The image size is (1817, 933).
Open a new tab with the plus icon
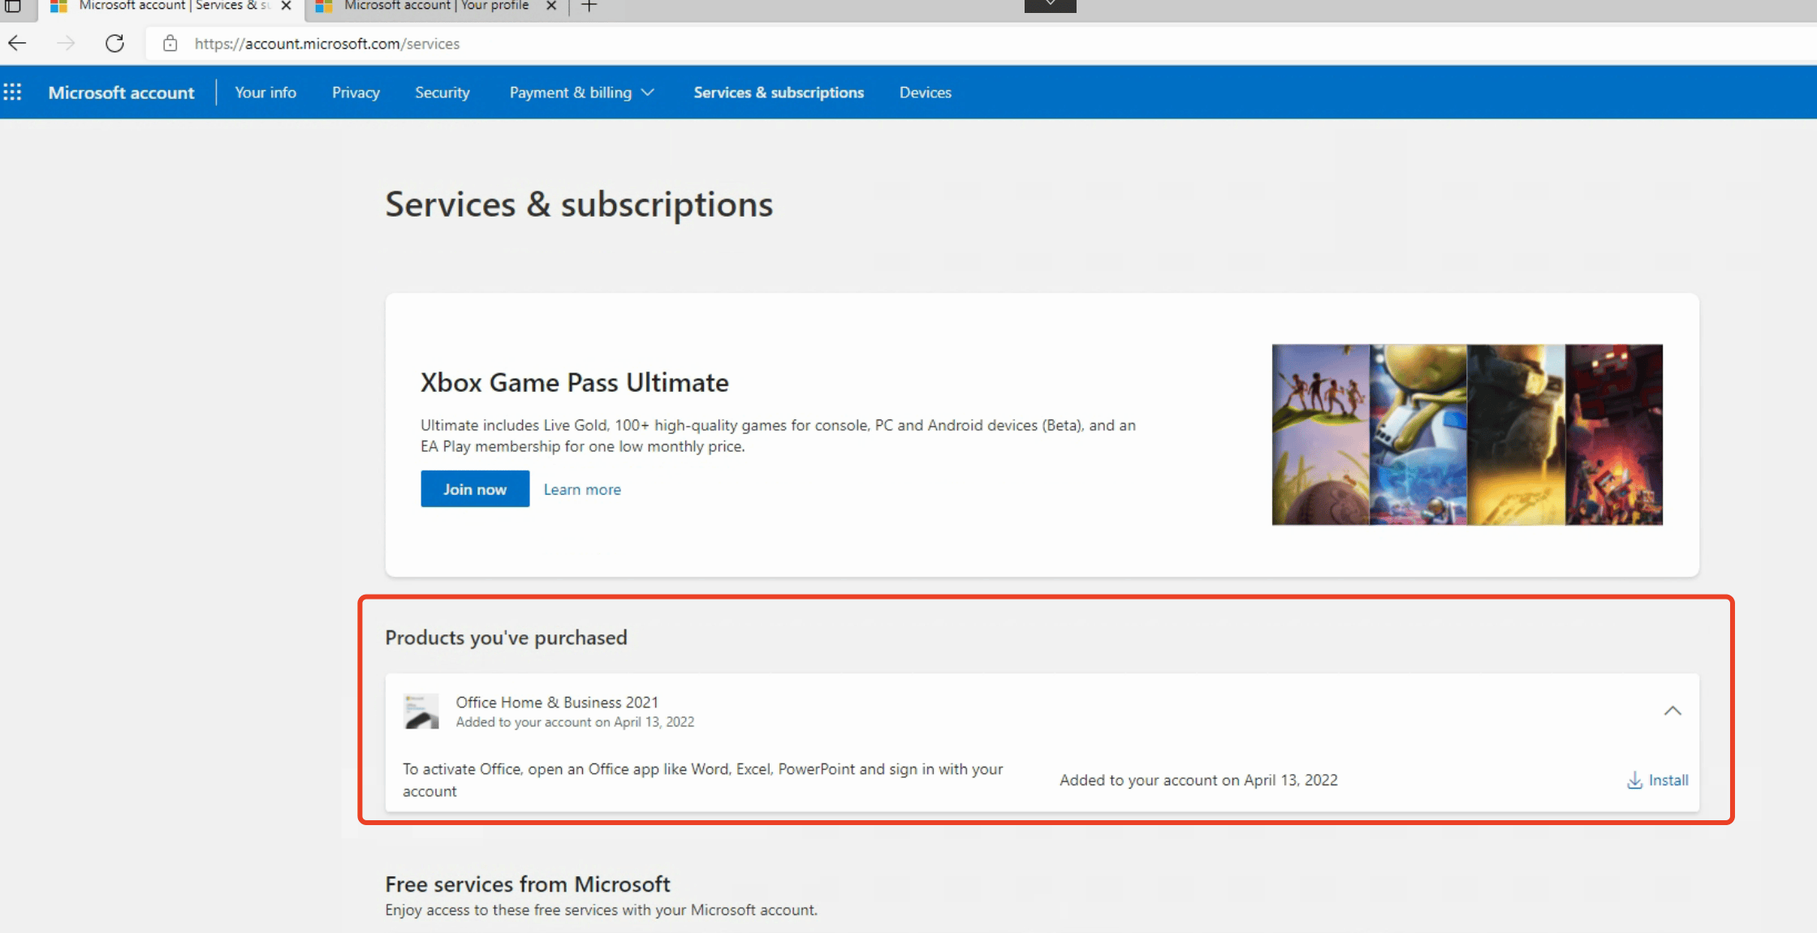pos(589,6)
